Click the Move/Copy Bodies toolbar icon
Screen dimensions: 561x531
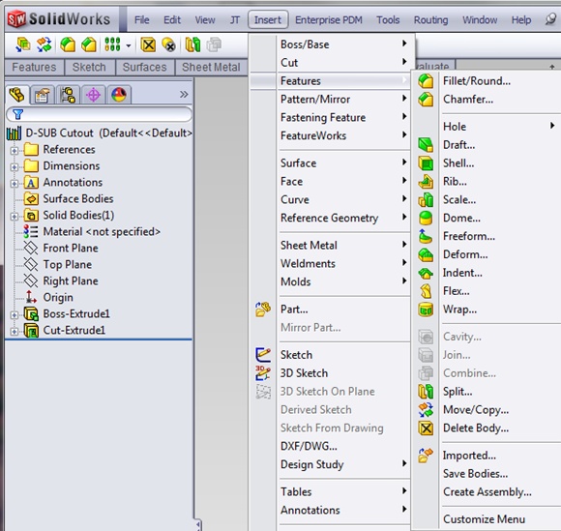coord(44,45)
